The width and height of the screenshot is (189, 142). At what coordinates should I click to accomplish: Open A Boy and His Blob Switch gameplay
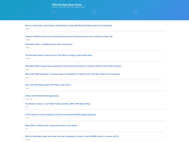(x=42, y=96)
